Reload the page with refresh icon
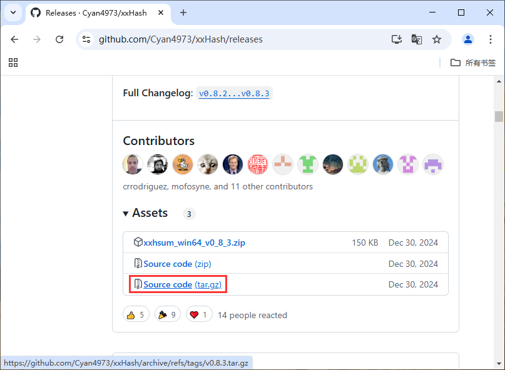Screen dimensions: 505x370 pyautogui.click(x=59, y=39)
